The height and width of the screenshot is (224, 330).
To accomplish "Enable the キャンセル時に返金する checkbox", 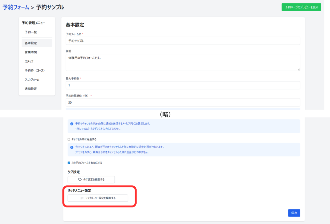I will [x=69, y=139].
